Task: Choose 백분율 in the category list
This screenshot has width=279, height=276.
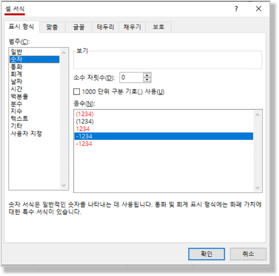Action: [x=35, y=96]
